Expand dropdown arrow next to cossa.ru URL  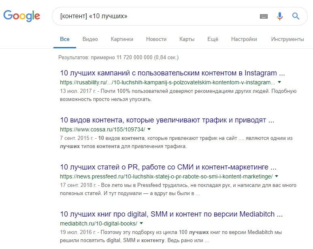click(149, 129)
